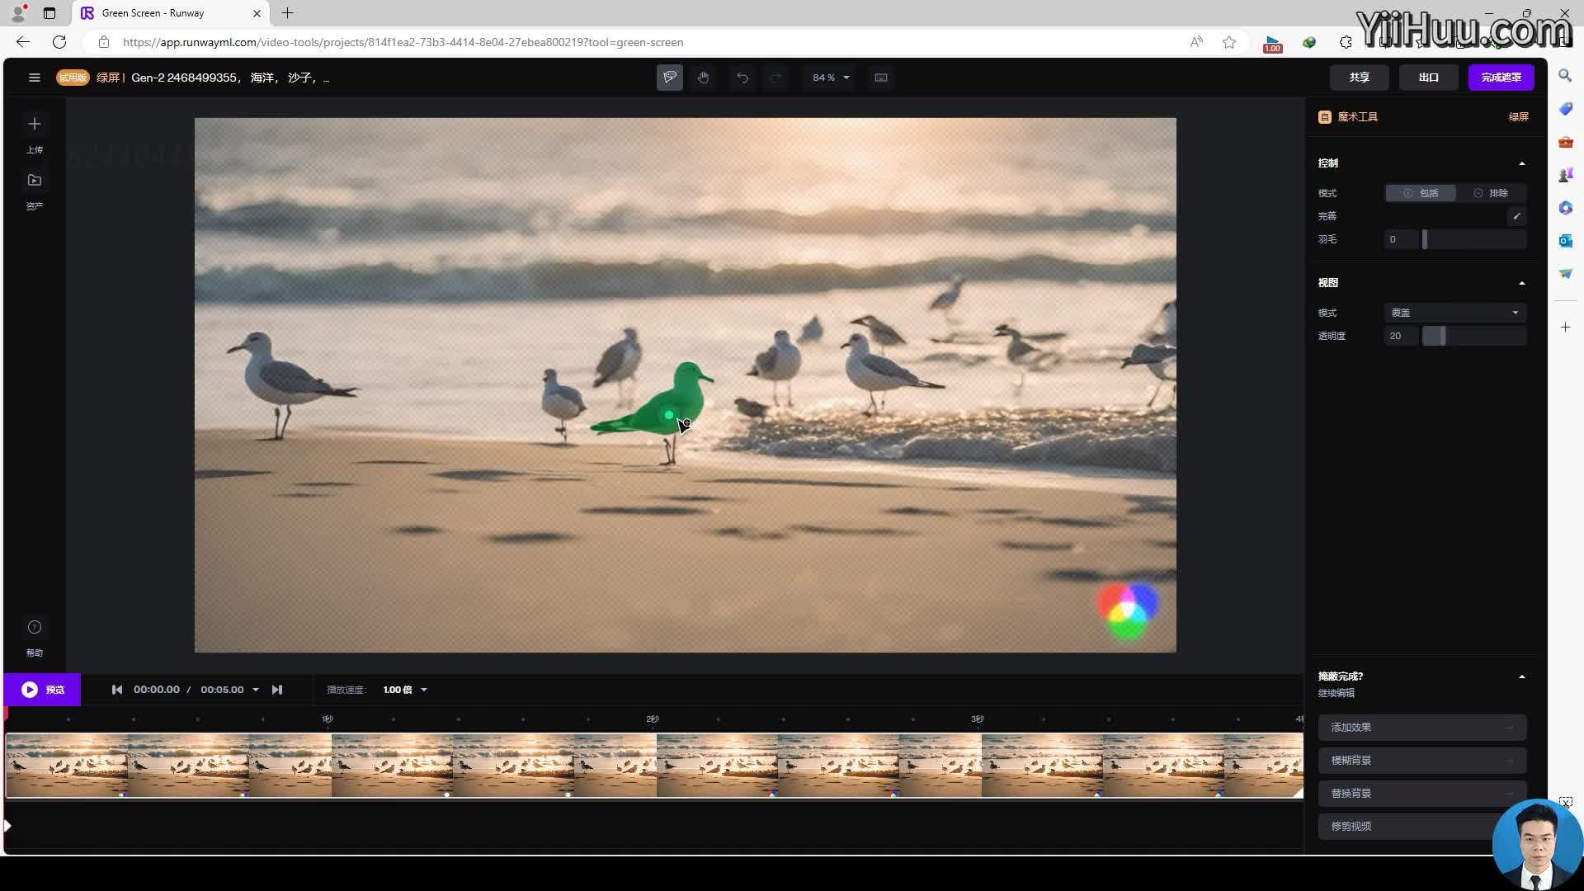
Task: Click browser back arrow
Action: pyautogui.click(x=22, y=42)
